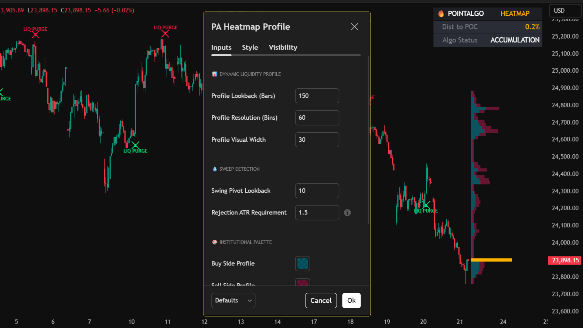Select the Inputs tab
The image size is (583, 328).
(221, 47)
